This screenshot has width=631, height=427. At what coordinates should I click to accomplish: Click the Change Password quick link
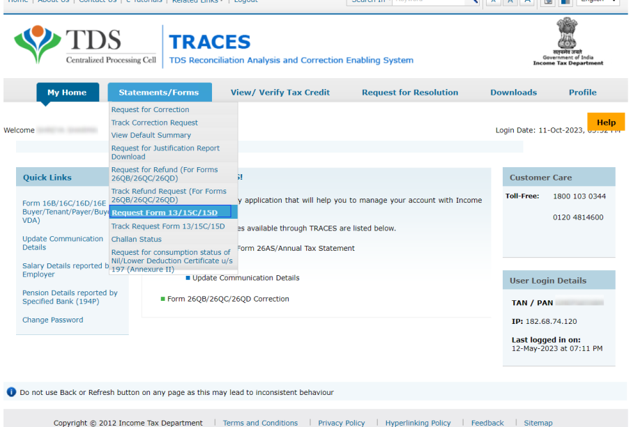[x=53, y=320]
